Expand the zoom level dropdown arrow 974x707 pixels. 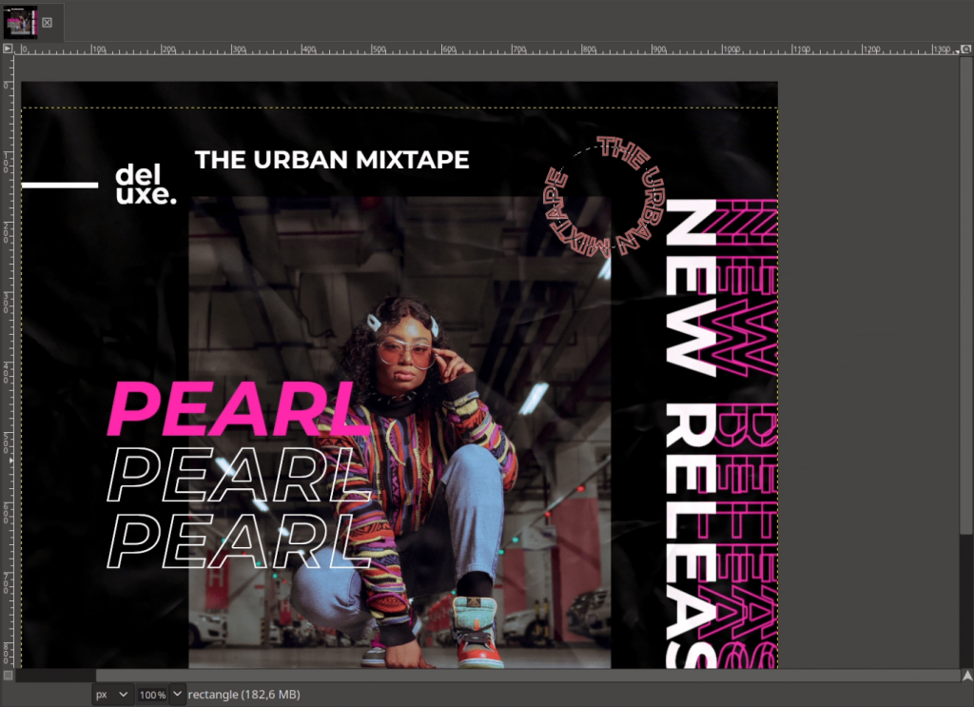click(177, 694)
